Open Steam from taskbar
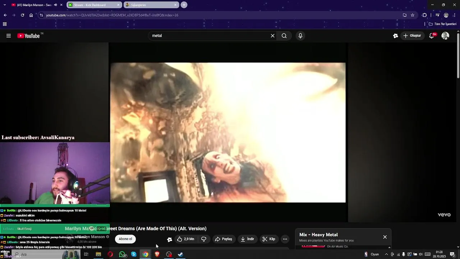 [x=181, y=254]
